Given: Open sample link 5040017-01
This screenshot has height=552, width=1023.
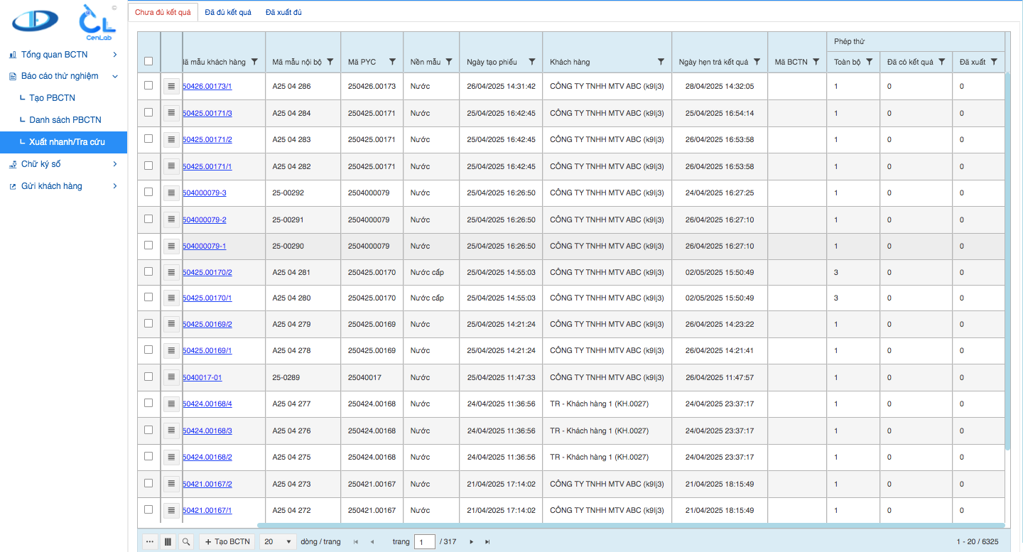Looking at the screenshot, I should [202, 378].
